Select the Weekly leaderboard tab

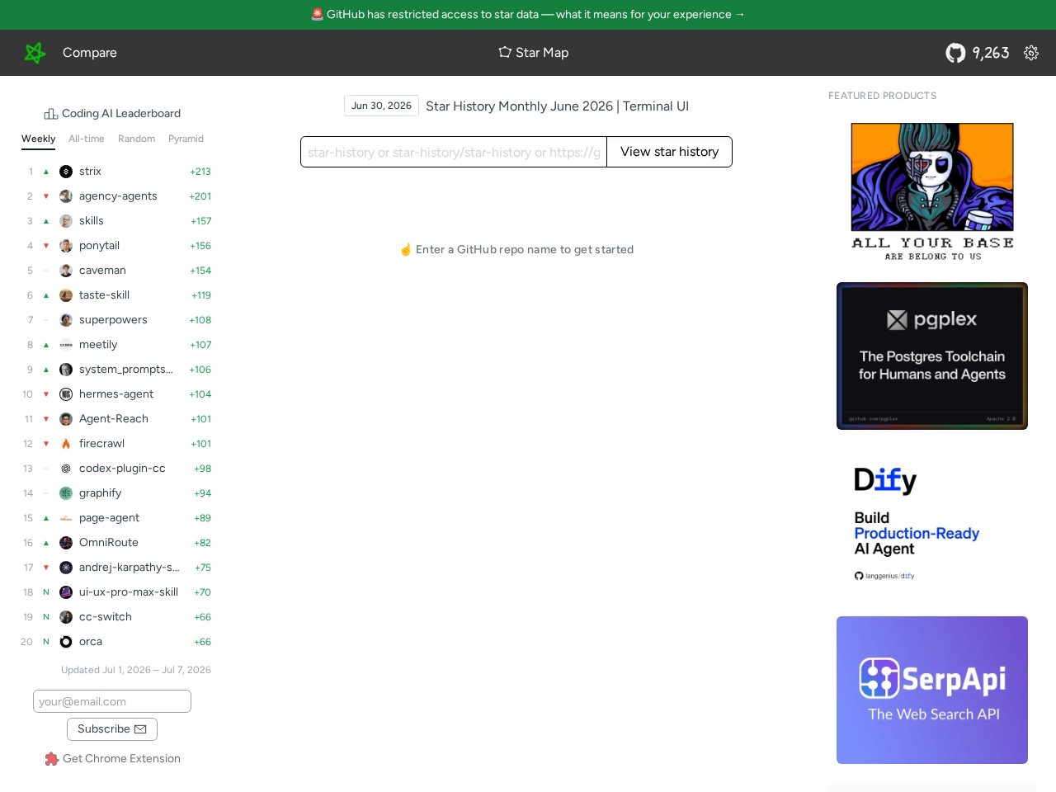[39, 139]
